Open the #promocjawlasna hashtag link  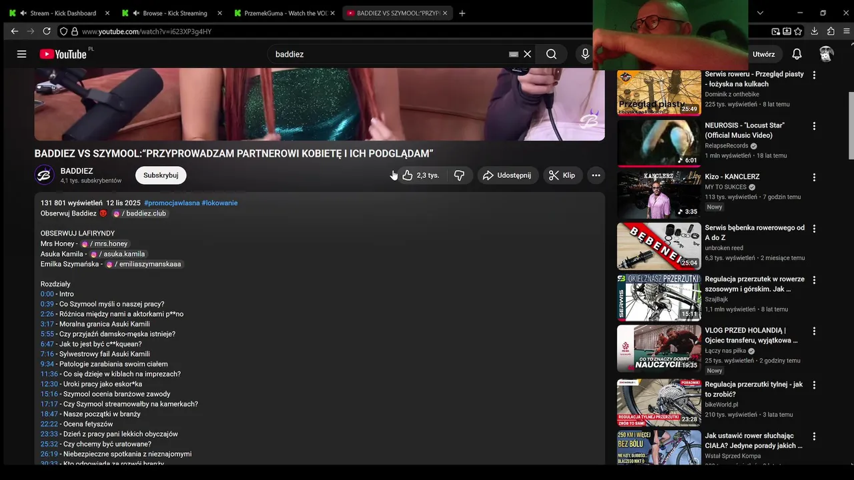pos(171,203)
